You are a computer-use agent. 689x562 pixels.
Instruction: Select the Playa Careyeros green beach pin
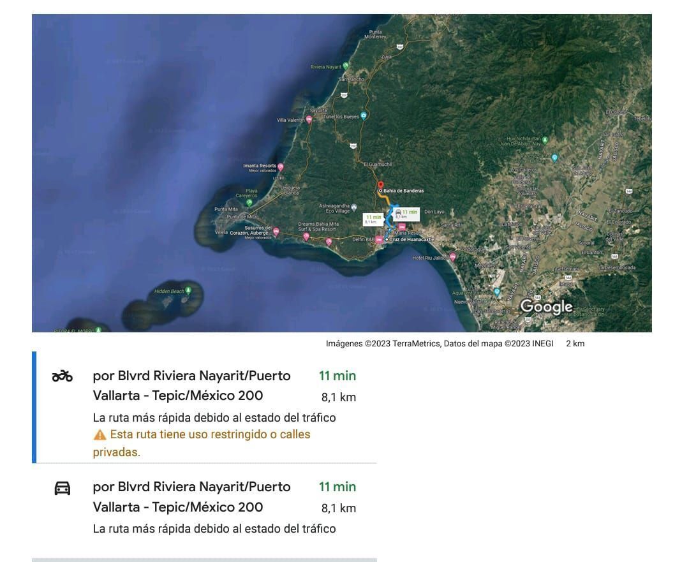[x=249, y=202]
